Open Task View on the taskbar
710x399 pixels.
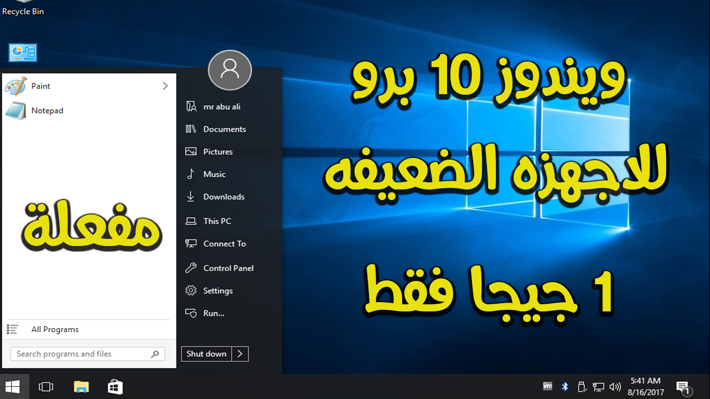click(46, 387)
